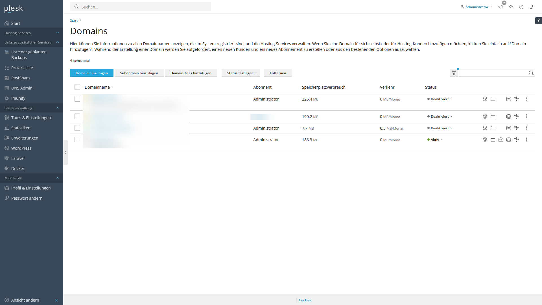Check the select-all domains checkbox
542x305 pixels.
pos(77,87)
